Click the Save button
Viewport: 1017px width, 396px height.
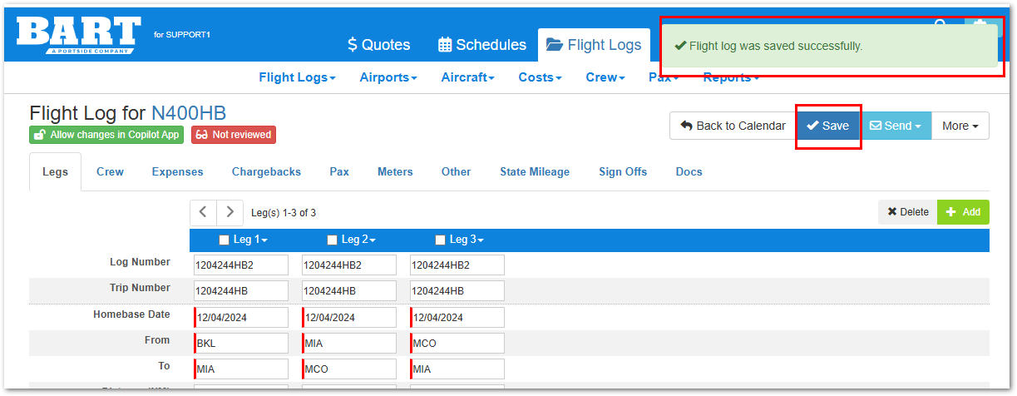[x=828, y=126]
